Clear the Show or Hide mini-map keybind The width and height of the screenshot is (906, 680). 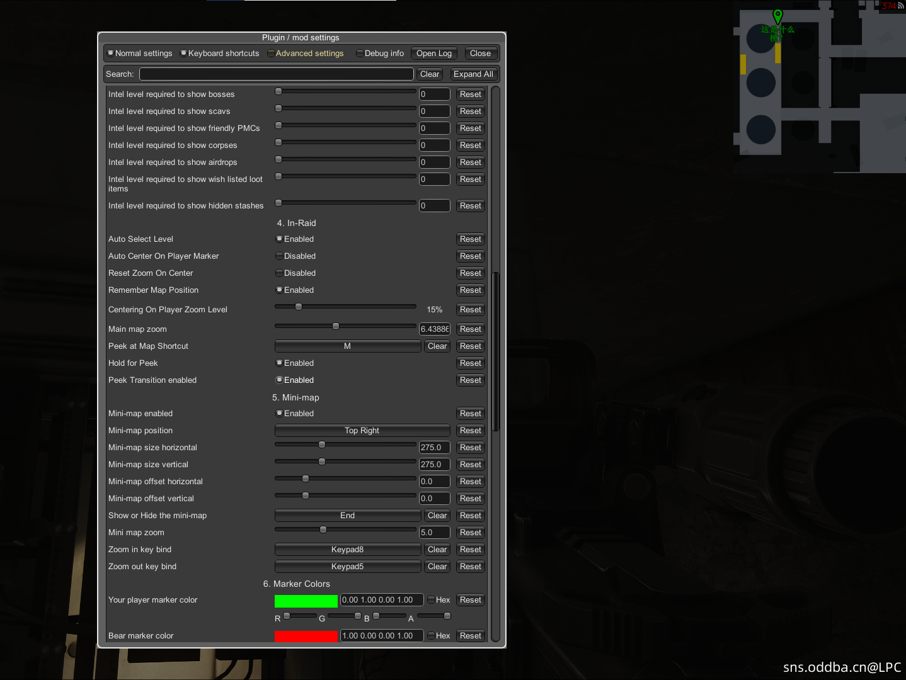coord(437,516)
